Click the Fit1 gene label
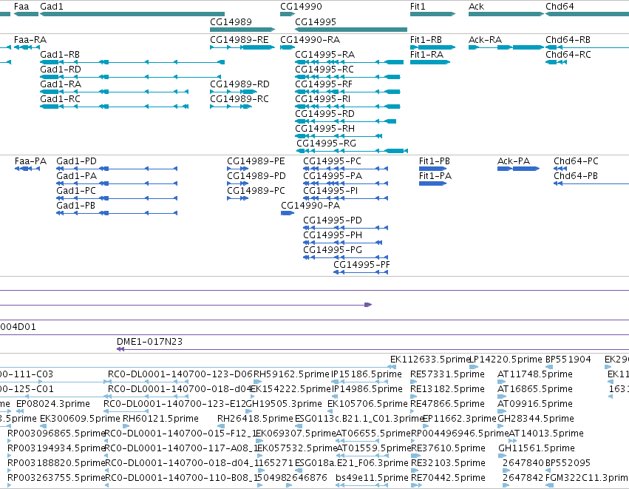The image size is (629, 489). pyautogui.click(x=418, y=7)
